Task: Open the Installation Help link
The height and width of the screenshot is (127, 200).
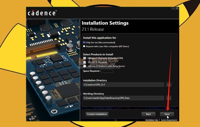Action: click(152, 120)
